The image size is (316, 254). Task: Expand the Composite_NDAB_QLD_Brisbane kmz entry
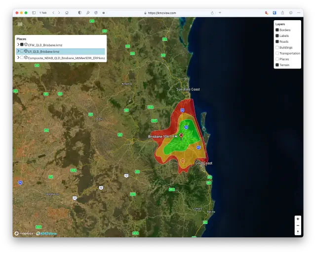(18, 58)
